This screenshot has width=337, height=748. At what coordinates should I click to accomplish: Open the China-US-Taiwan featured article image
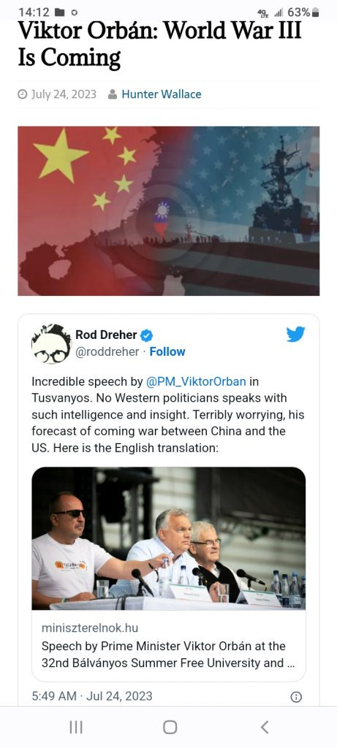(x=168, y=211)
